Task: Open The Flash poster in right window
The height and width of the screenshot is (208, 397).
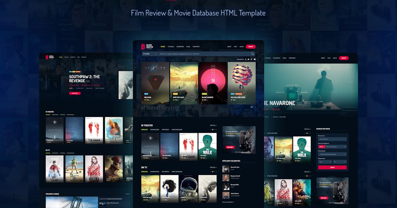Action: [302, 193]
